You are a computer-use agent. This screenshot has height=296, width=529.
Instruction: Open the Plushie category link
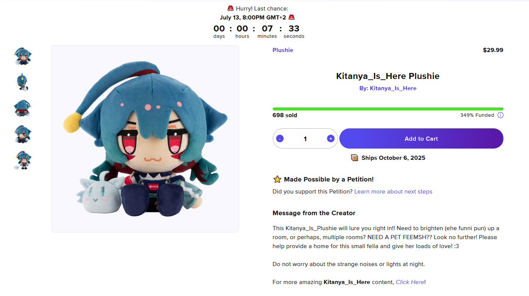[283, 50]
